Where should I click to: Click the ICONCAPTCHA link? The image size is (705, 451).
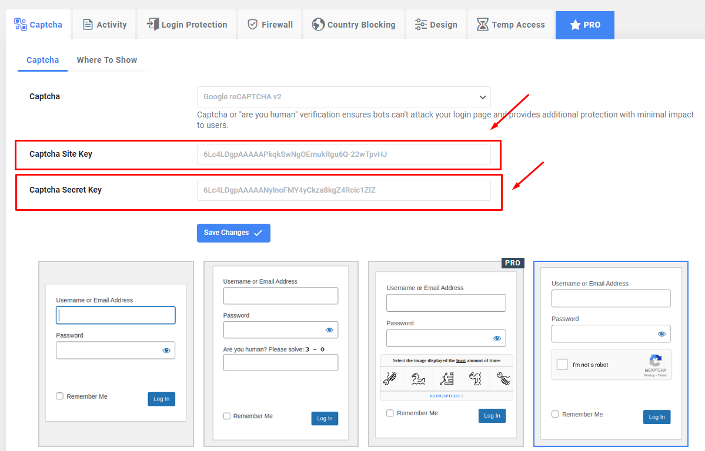click(x=445, y=396)
